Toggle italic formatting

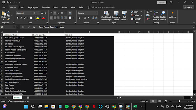(21, 18)
